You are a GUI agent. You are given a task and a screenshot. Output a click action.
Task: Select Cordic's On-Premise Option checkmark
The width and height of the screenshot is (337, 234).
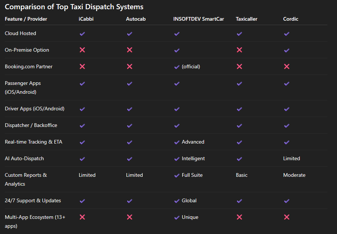point(286,50)
